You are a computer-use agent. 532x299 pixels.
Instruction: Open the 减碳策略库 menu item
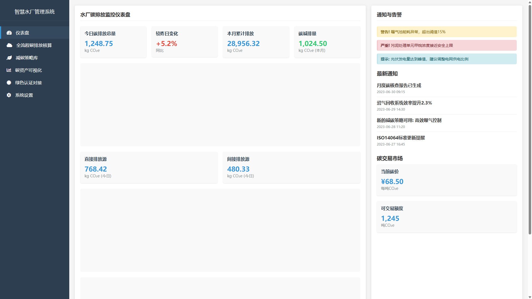click(27, 58)
